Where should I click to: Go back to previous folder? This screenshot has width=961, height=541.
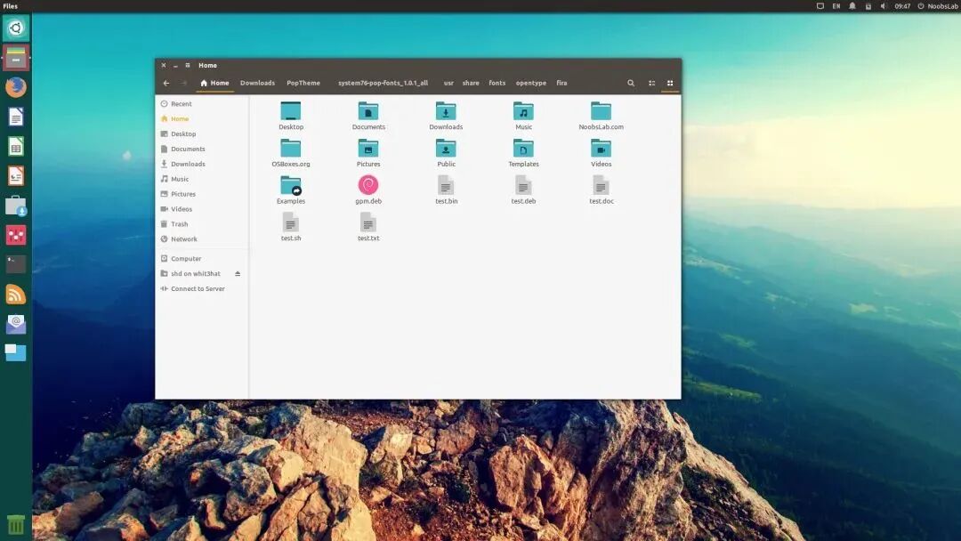tap(166, 83)
